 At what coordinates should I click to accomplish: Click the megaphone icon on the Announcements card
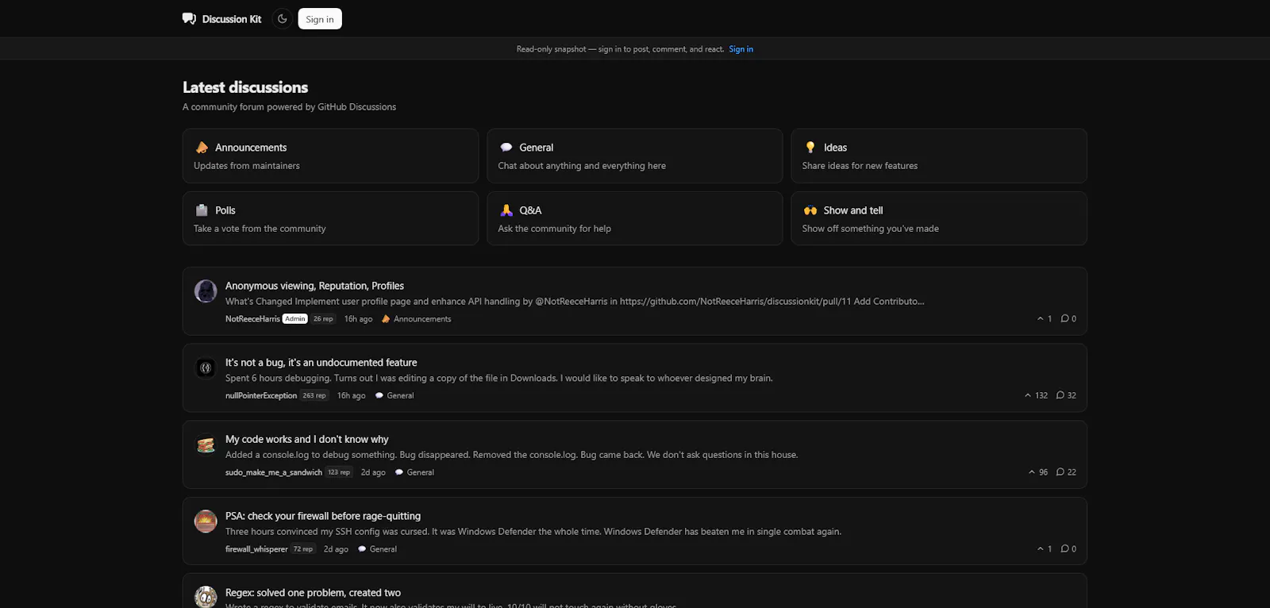pos(202,148)
